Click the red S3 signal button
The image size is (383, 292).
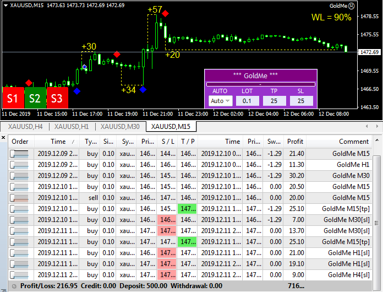tap(57, 98)
